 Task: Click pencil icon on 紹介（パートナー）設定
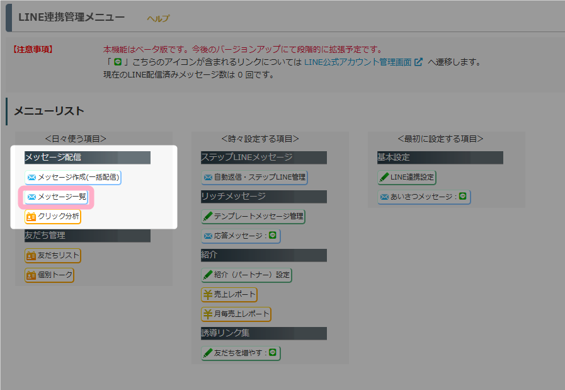tap(208, 275)
